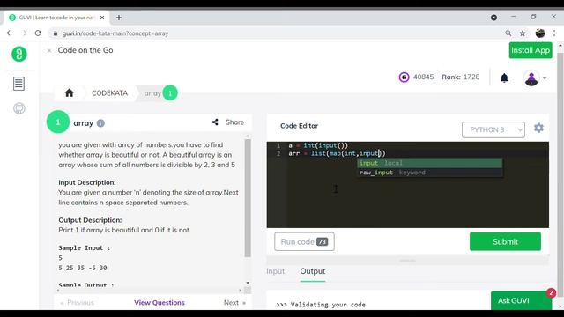The image size is (564, 317).
Task: Open the notifications bell
Action: 504,77
